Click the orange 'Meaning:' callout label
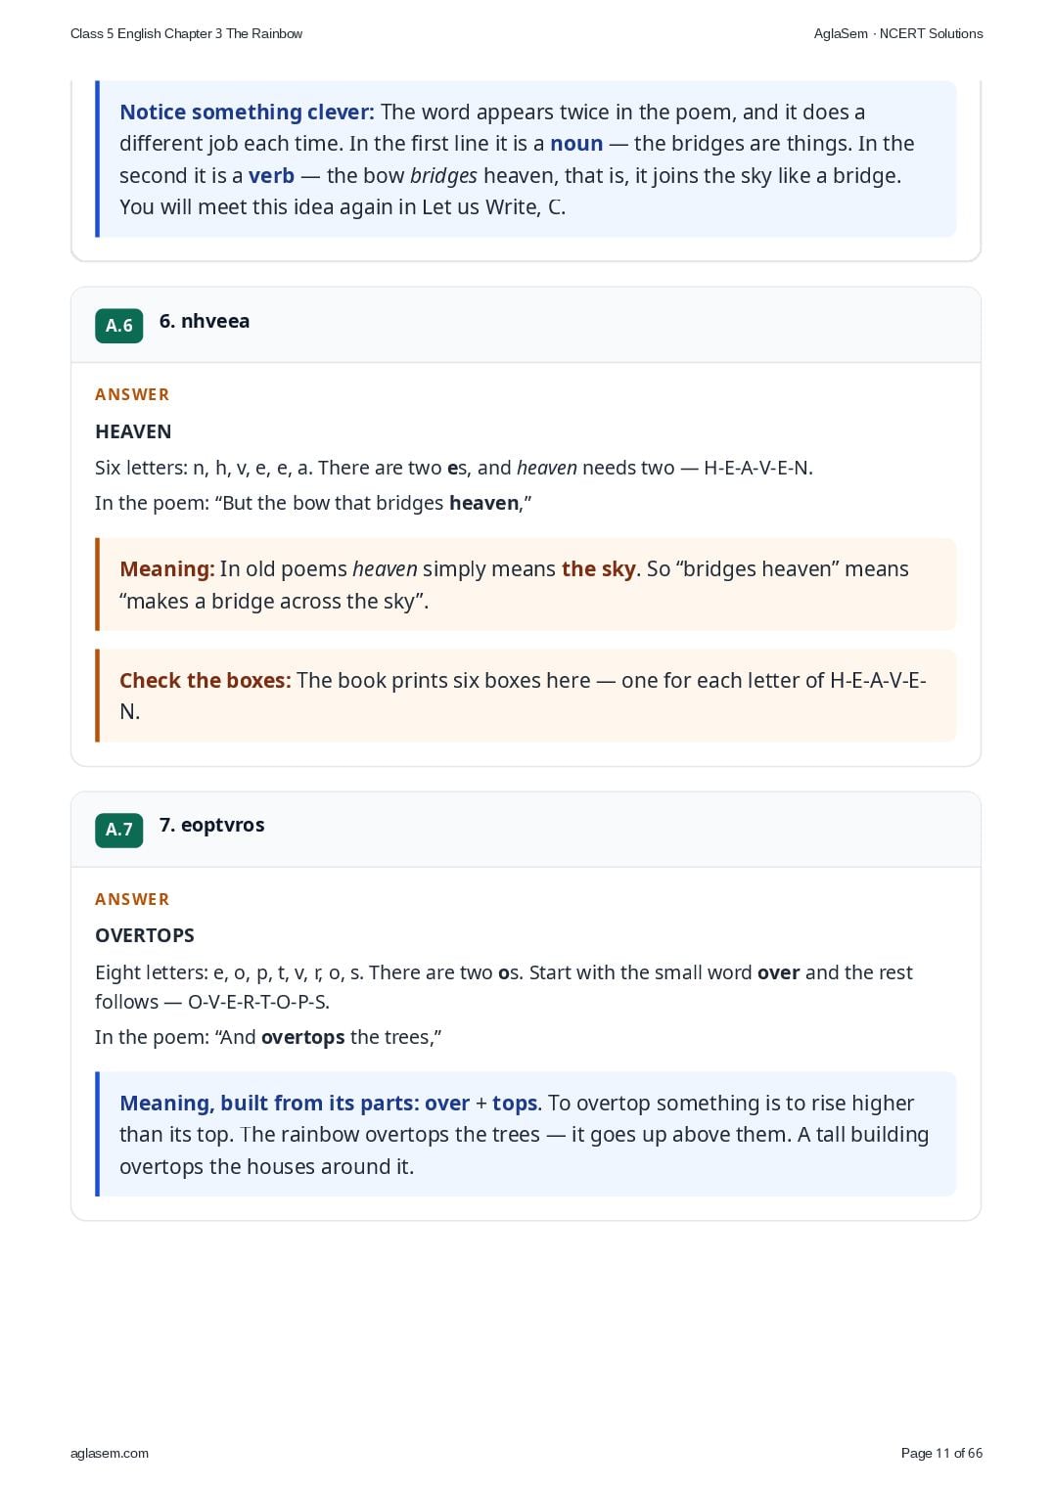1053x1489 pixels. [x=167, y=569]
